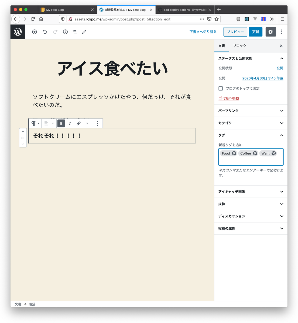Undo the last edit
Viewport: 298px width, 323px height.
(45, 32)
